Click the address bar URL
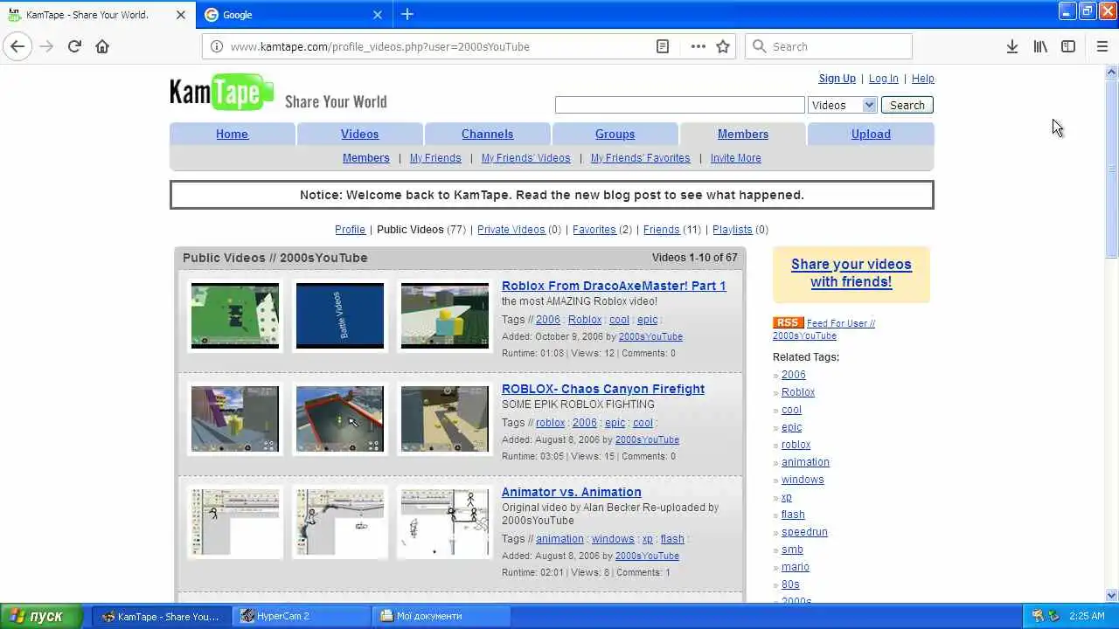Viewport: 1119px width, 629px height. tap(379, 46)
